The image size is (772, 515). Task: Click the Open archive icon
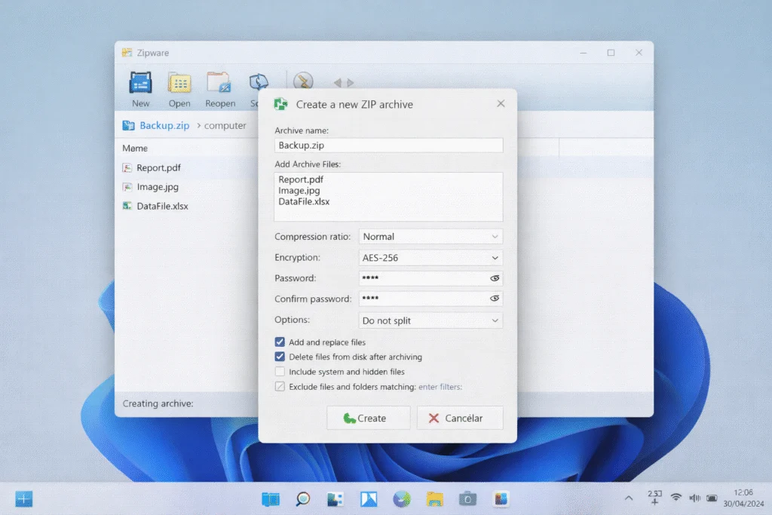[179, 83]
